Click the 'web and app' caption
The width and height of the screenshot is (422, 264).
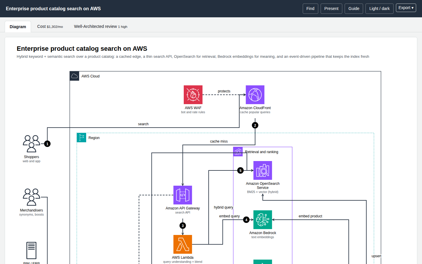(31, 161)
